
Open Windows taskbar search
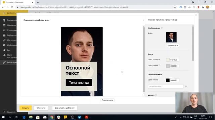click(x=10, y=117)
